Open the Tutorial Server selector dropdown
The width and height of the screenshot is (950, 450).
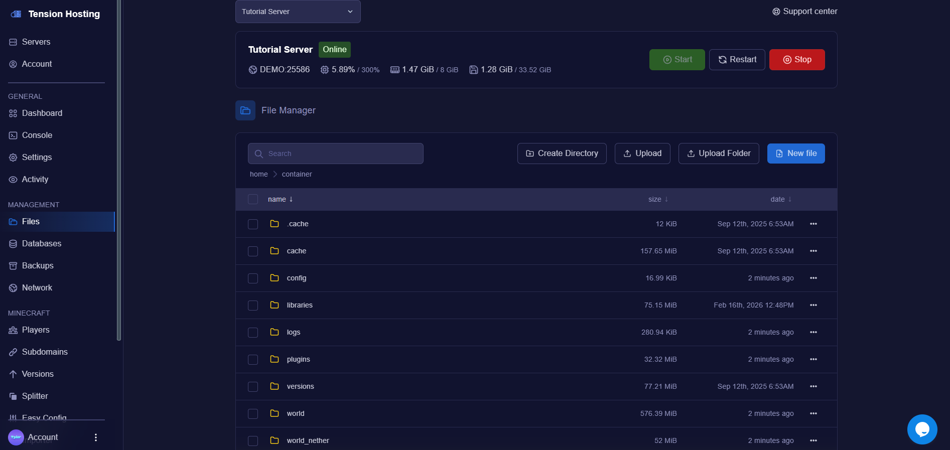click(x=298, y=12)
